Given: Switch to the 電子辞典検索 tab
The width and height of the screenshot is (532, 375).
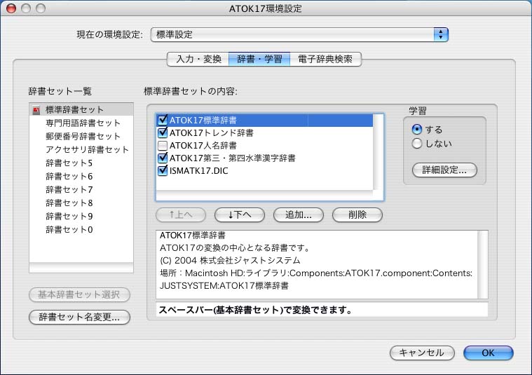Looking at the screenshot, I should pos(325,59).
